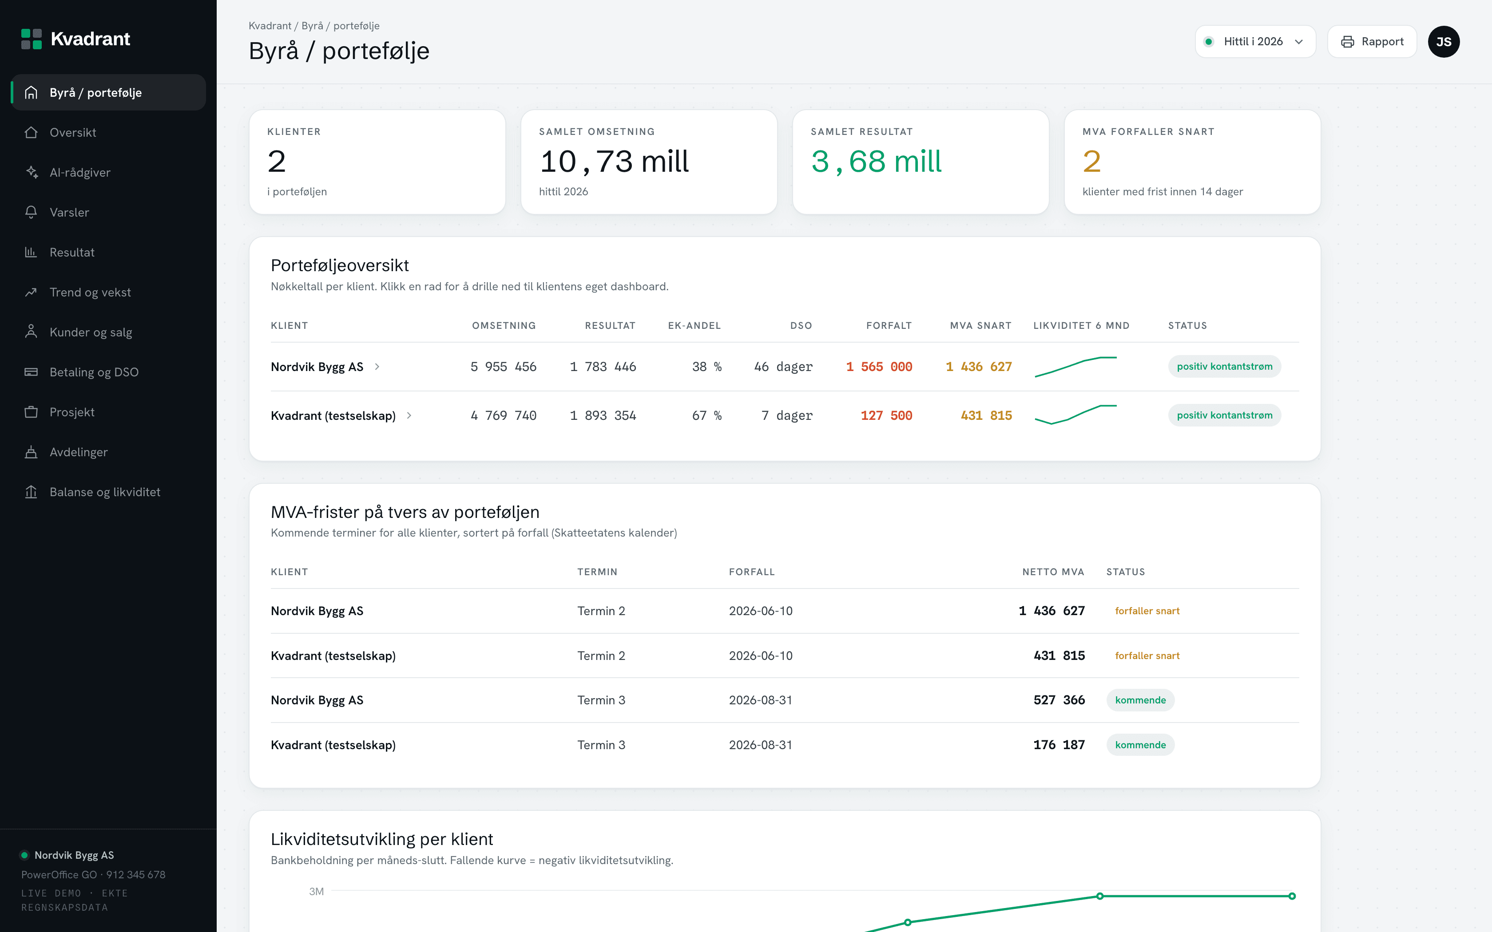Open the Hittil i 2026 period dropdown

pyautogui.click(x=1255, y=41)
